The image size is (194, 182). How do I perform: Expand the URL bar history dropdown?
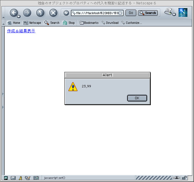pos(121,13)
